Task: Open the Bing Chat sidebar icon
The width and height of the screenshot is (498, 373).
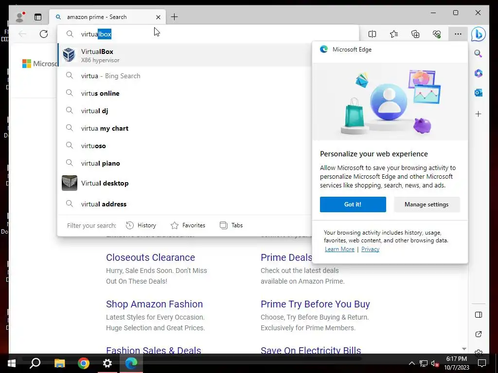Action: (479, 34)
